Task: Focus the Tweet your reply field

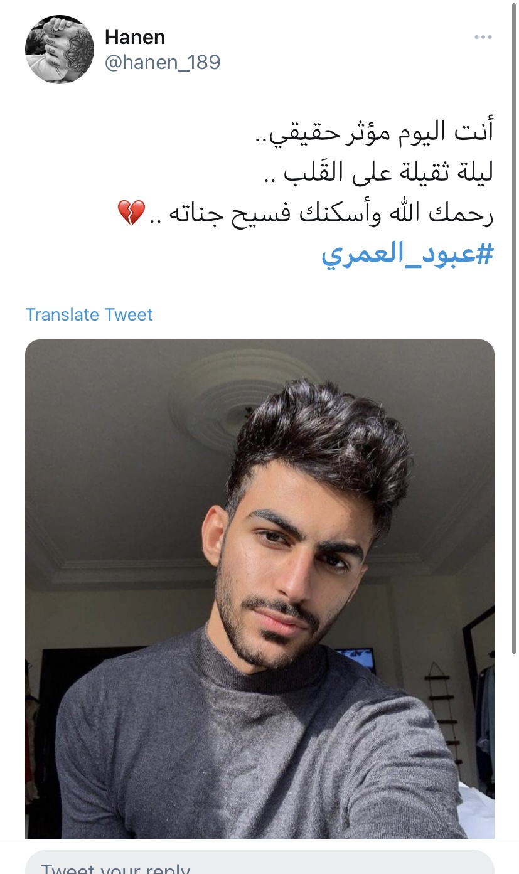Action: coord(260,862)
